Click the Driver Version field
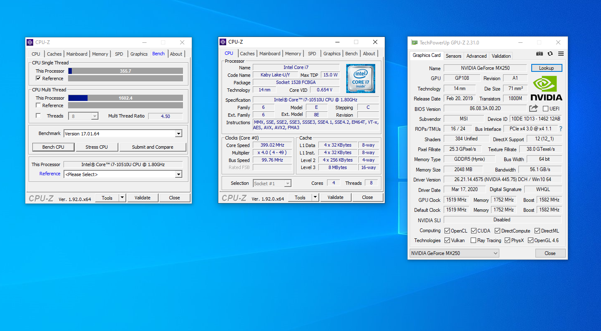The image size is (601, 331). point(502,179)
